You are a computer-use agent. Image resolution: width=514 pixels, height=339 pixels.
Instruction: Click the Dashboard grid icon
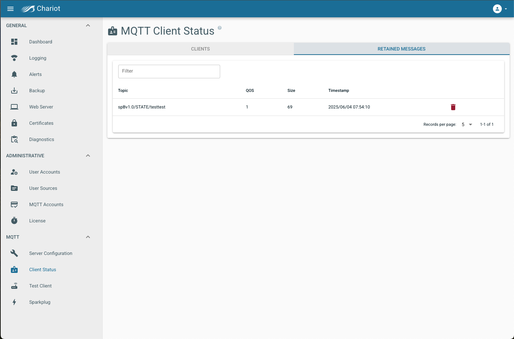[x=14, y=42]
